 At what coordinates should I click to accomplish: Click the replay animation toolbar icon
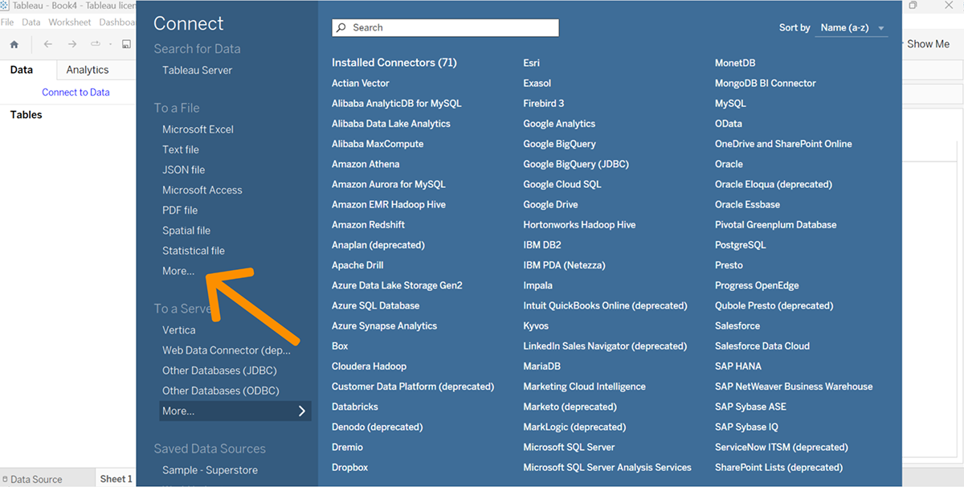pos(95,44)
